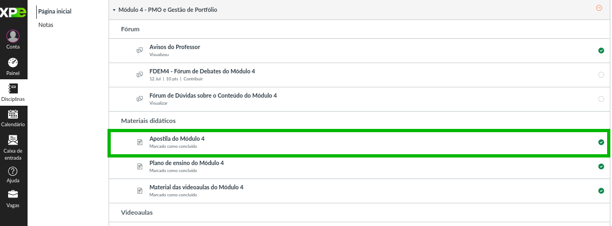Image resolution: width=612 pixels, height=226 pixels.
Task: Select Página inicial in course menu
Action: [55, 12]
